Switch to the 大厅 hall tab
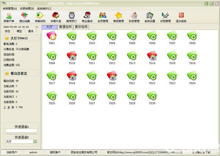Screen dimensions: 220x156 click(49, 27)
